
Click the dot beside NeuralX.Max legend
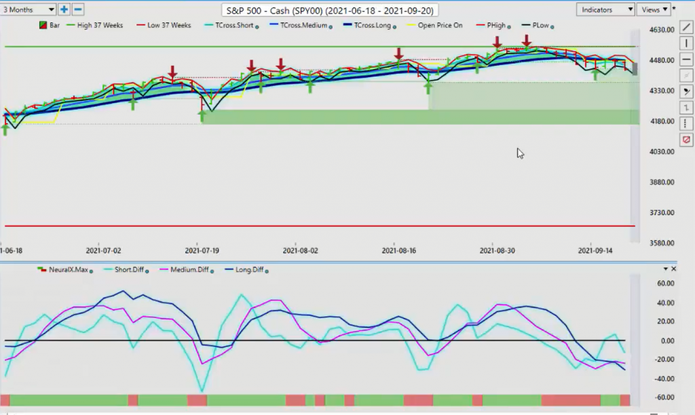[x=92, y=271]
